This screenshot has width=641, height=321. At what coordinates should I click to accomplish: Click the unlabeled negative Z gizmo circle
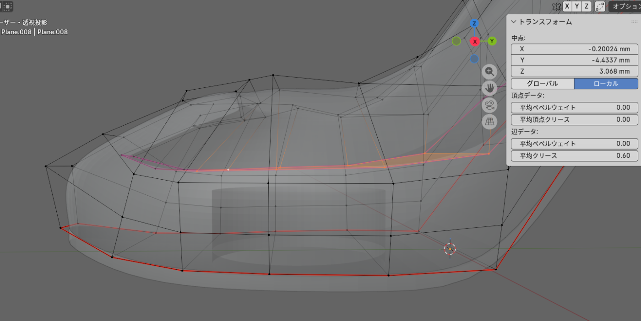click(x=474, y=59)
